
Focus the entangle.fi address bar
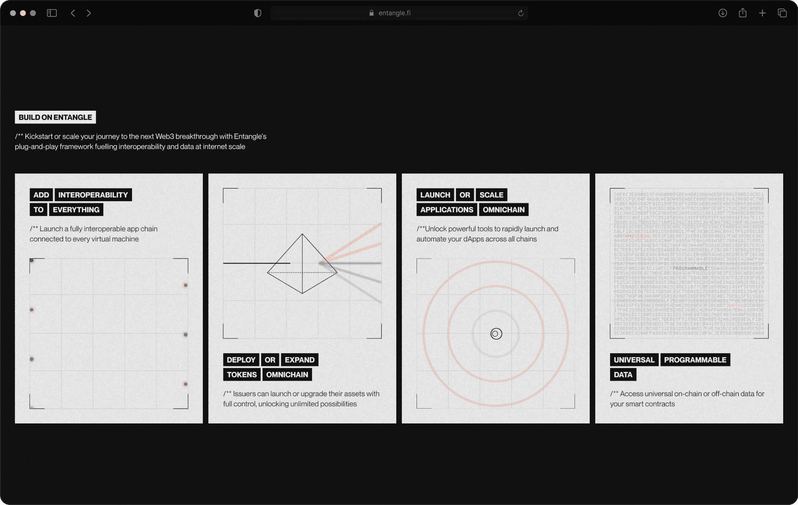point(399,13)
